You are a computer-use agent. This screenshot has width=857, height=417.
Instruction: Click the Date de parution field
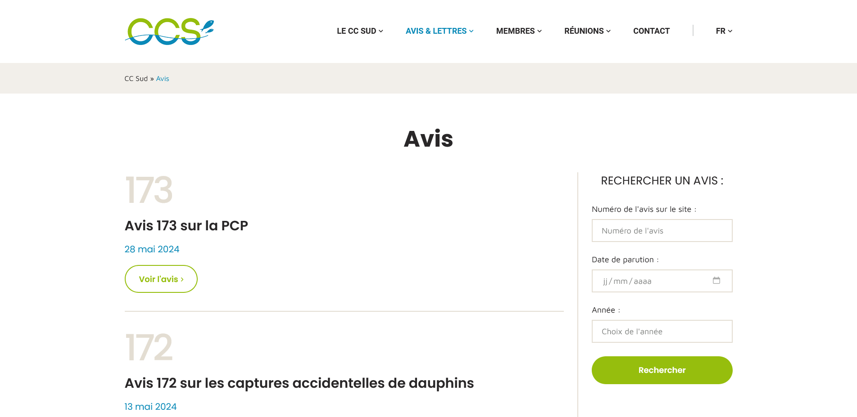pos(653,281)
